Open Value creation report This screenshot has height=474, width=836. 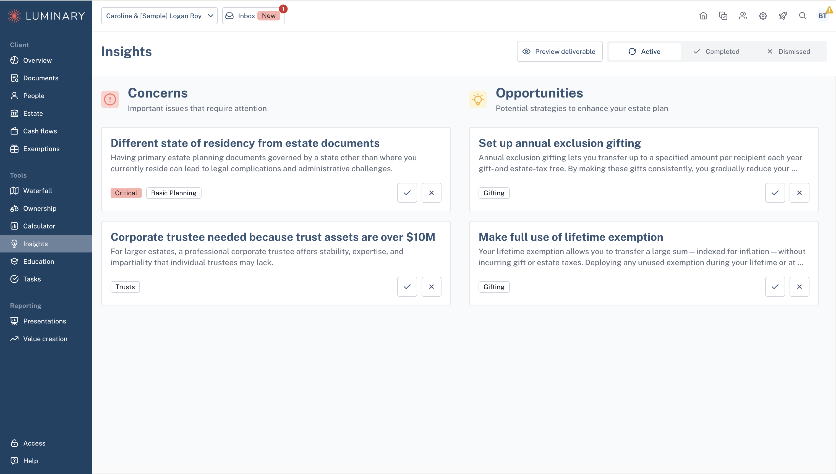coord(46,339)
